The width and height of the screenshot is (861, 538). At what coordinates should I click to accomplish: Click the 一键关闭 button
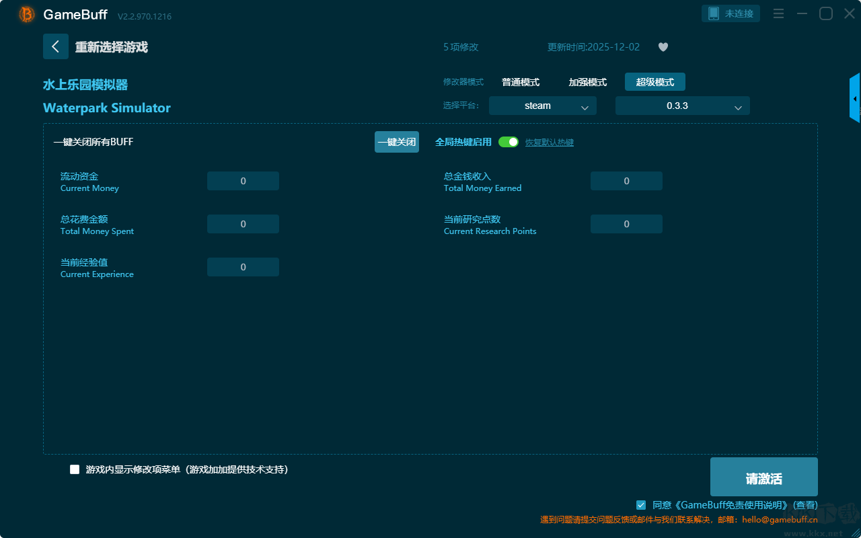(x=397, y=142)
